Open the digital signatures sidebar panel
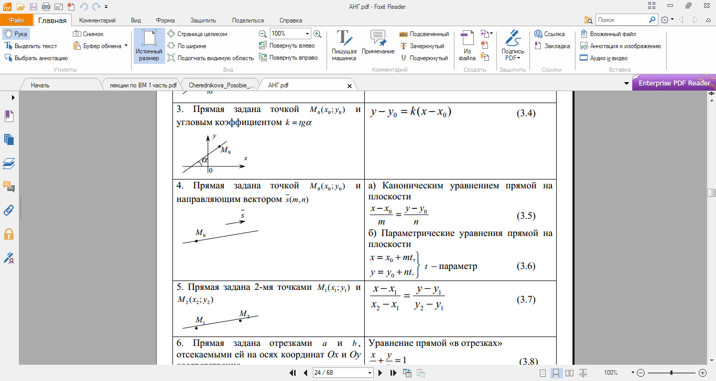The height and width of the screenshot is (381, 716). [x=8, y=258]
